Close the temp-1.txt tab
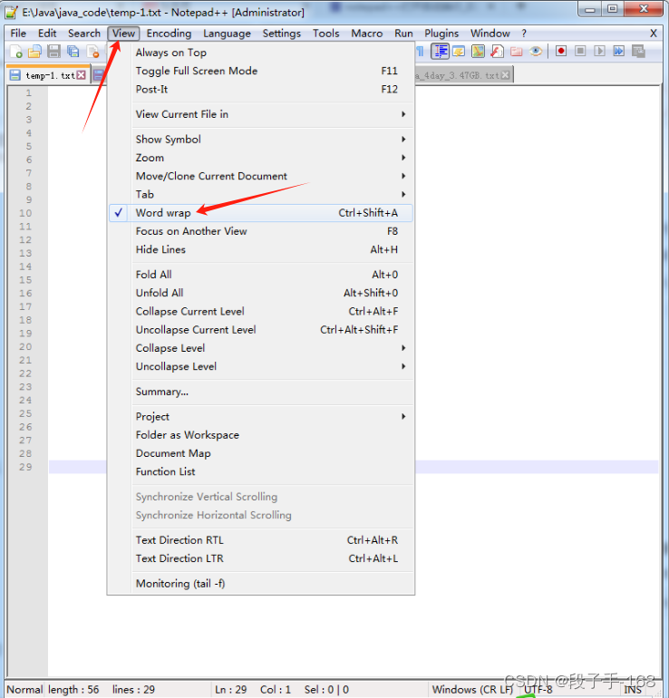Screen dimensions: 669x698 click(x=81, y=74)
